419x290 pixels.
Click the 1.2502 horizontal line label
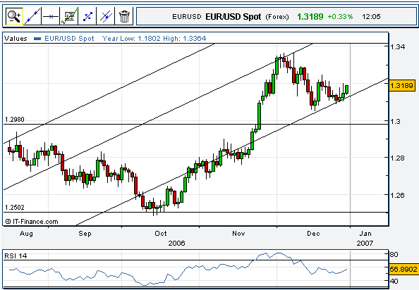pos(15,208)
